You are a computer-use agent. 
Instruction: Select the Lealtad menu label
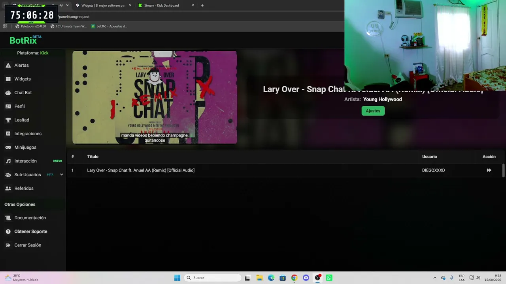[22, 120]
